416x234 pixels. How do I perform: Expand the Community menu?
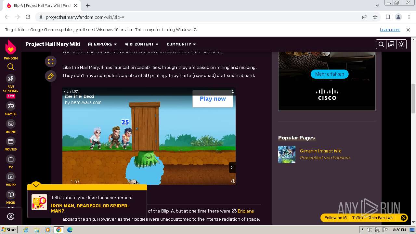(x=181, y=44)
